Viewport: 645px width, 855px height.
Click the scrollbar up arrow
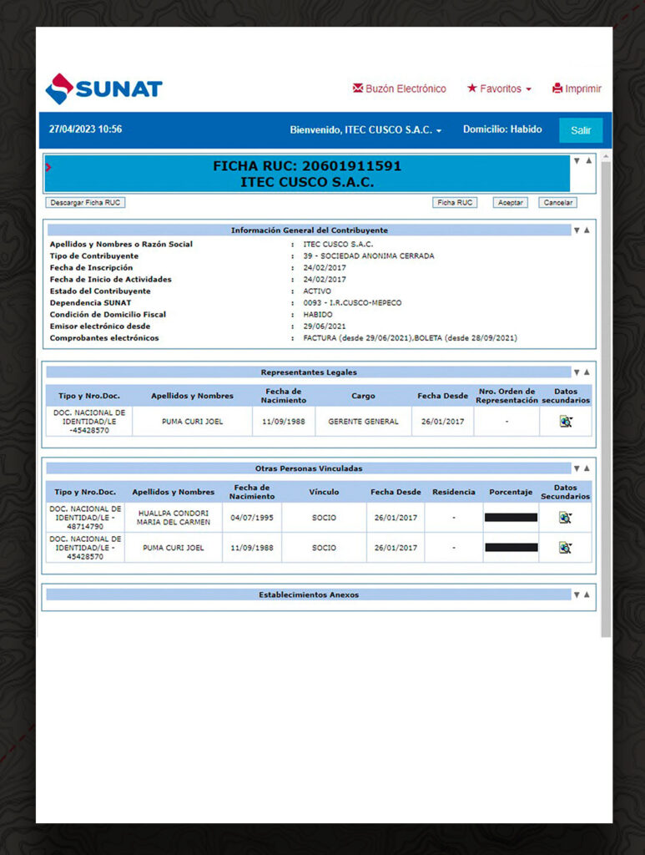(606, 156)
